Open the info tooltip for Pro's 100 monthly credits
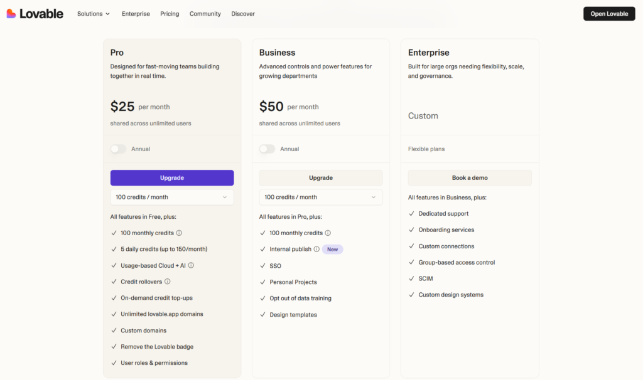This screenshot has height=380, width=643. [x=178, y=233]
